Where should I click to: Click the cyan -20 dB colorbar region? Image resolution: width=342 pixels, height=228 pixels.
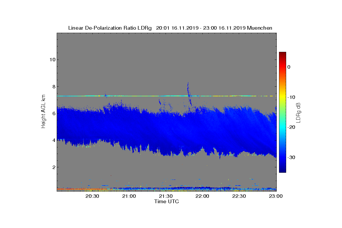[x=282, y=127]
